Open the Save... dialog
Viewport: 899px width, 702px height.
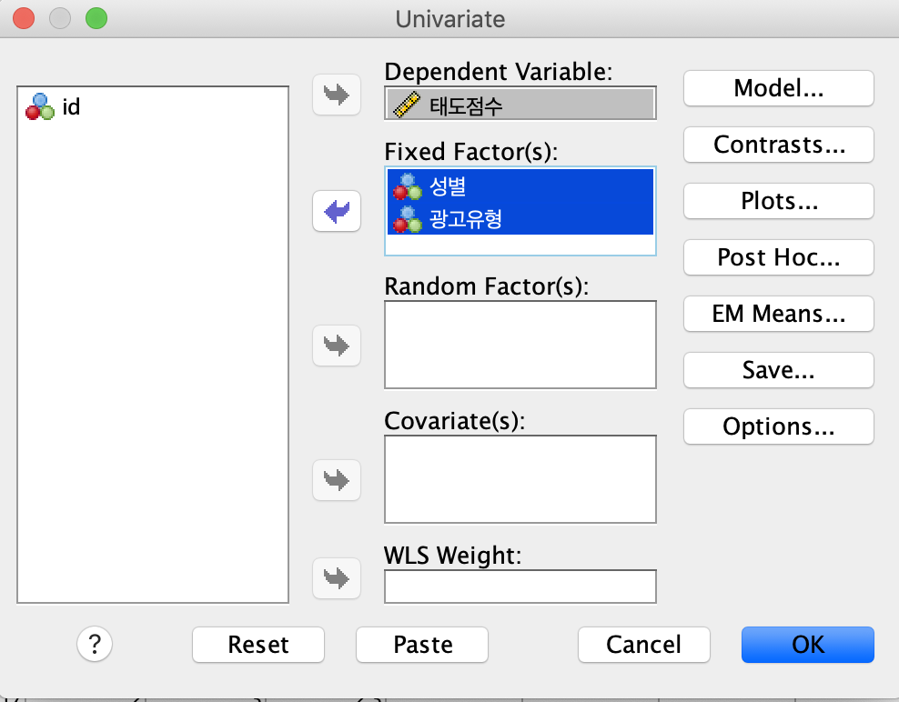pyautogui.click(x=778, y=370)
